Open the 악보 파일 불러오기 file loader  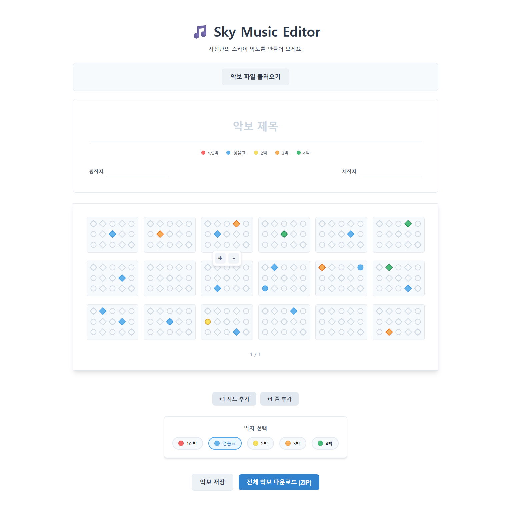coord(255,77)
